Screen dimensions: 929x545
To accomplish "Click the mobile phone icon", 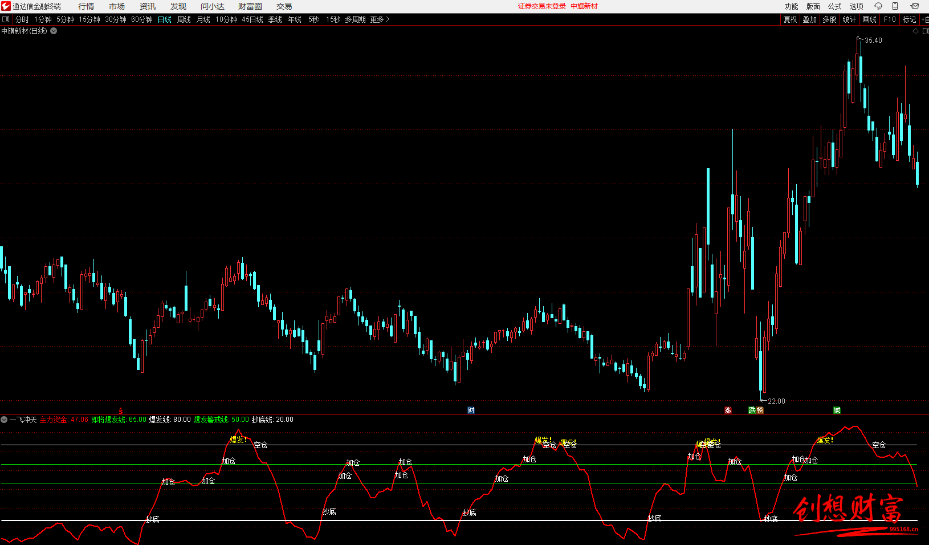I will coord(895,6).
